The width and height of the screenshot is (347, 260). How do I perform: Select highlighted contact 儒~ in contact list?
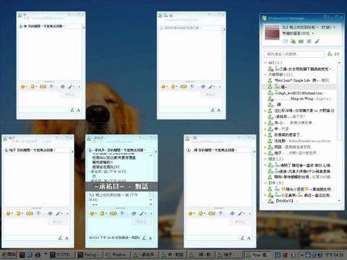(x=300, y=87)
